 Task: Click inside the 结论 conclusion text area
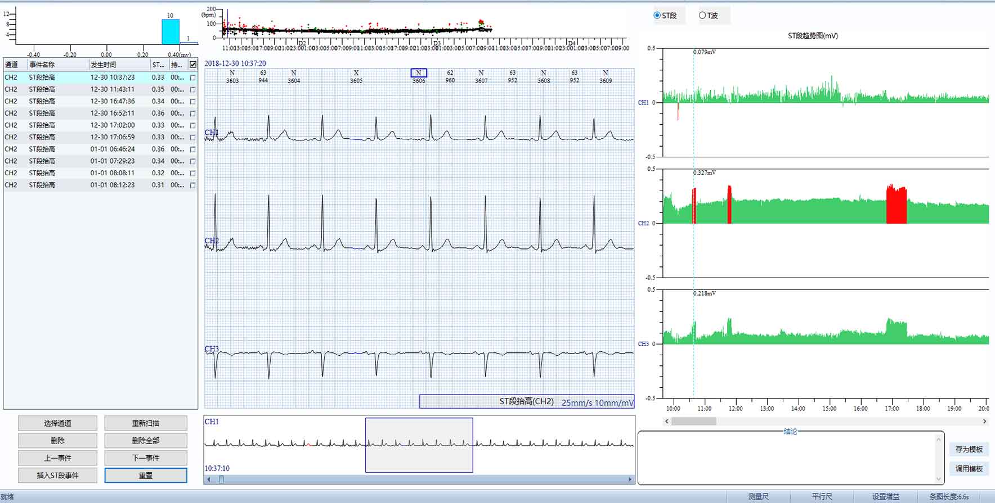click(x=786, y=459)
